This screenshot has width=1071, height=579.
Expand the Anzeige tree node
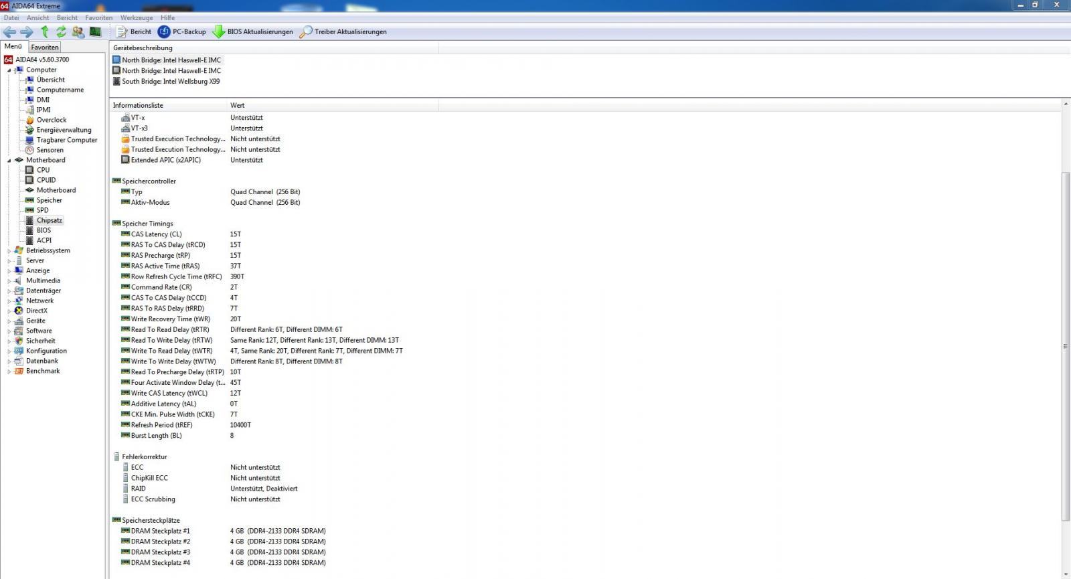tap(9, 270)
